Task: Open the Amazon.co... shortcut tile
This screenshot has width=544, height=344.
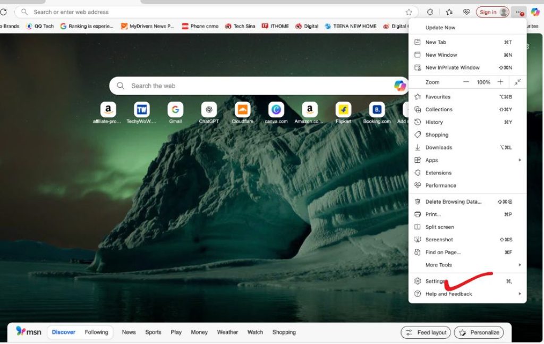Action: [310, 113]
